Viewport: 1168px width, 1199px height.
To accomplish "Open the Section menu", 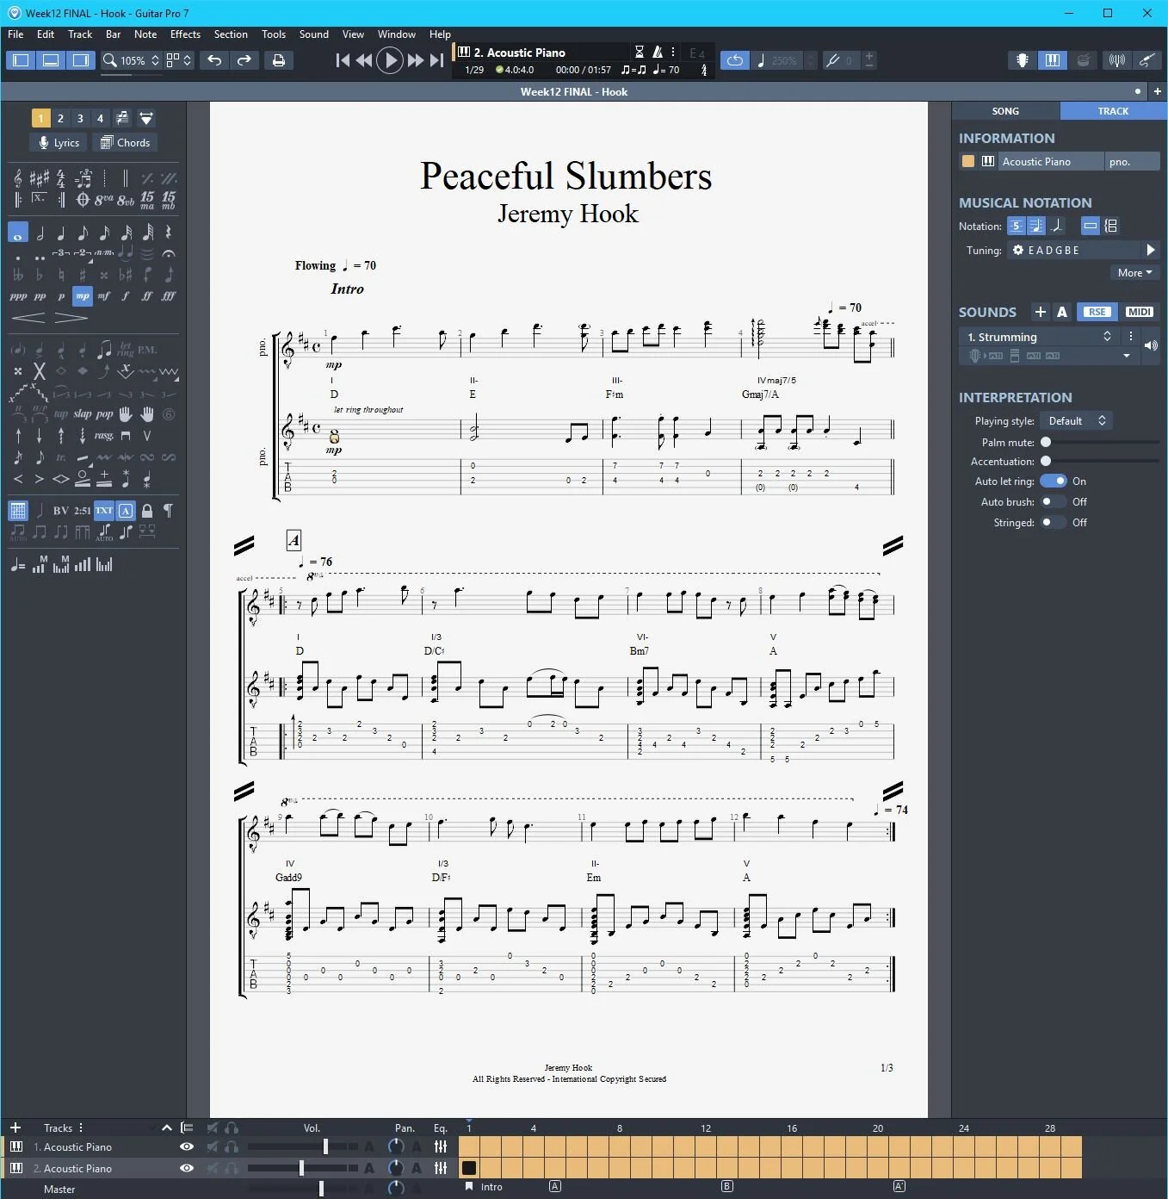I will point(231,34).
